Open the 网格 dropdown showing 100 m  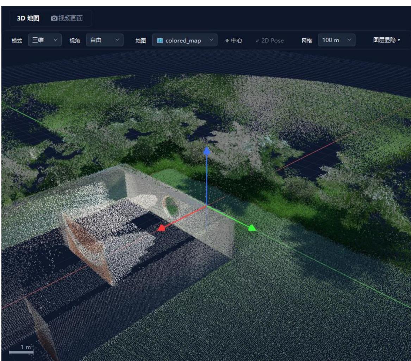337,40
